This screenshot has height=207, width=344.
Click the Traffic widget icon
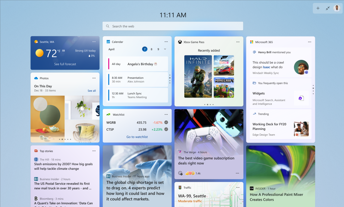[179, 187]
